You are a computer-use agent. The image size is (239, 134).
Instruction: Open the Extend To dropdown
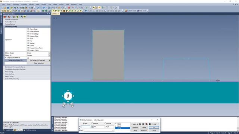point(49,55)
